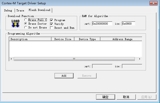This screenshot has height=103, width=160.
Task: Switch to the Debug tab
Action: pos(8,11)
